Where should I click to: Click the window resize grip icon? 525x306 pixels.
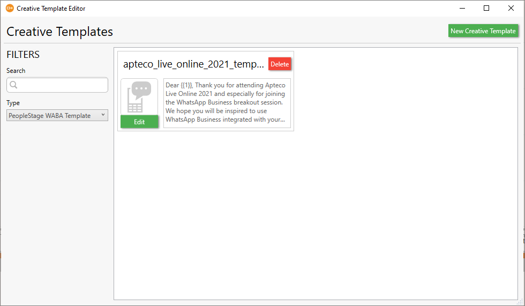coord(520,301)
